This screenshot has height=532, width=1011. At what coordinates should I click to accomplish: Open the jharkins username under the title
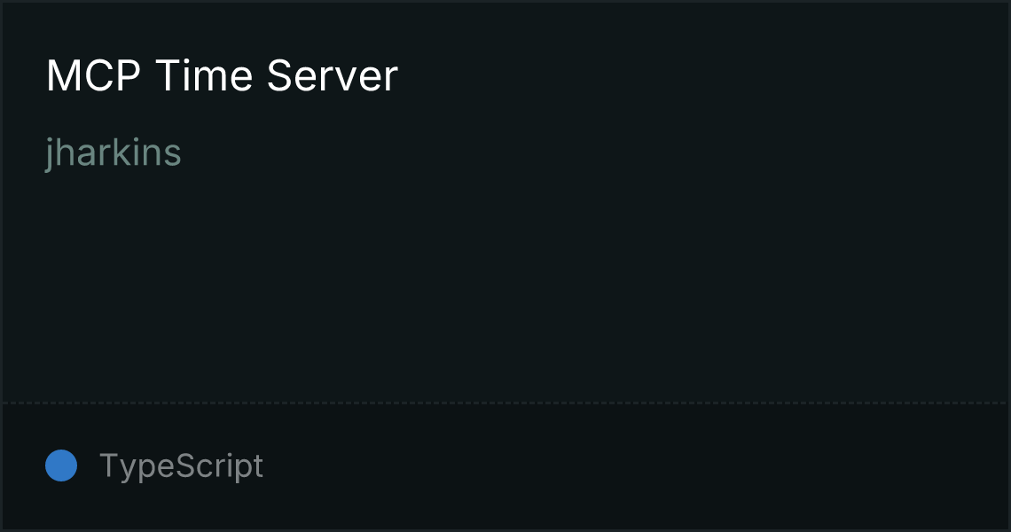point(114,153)
